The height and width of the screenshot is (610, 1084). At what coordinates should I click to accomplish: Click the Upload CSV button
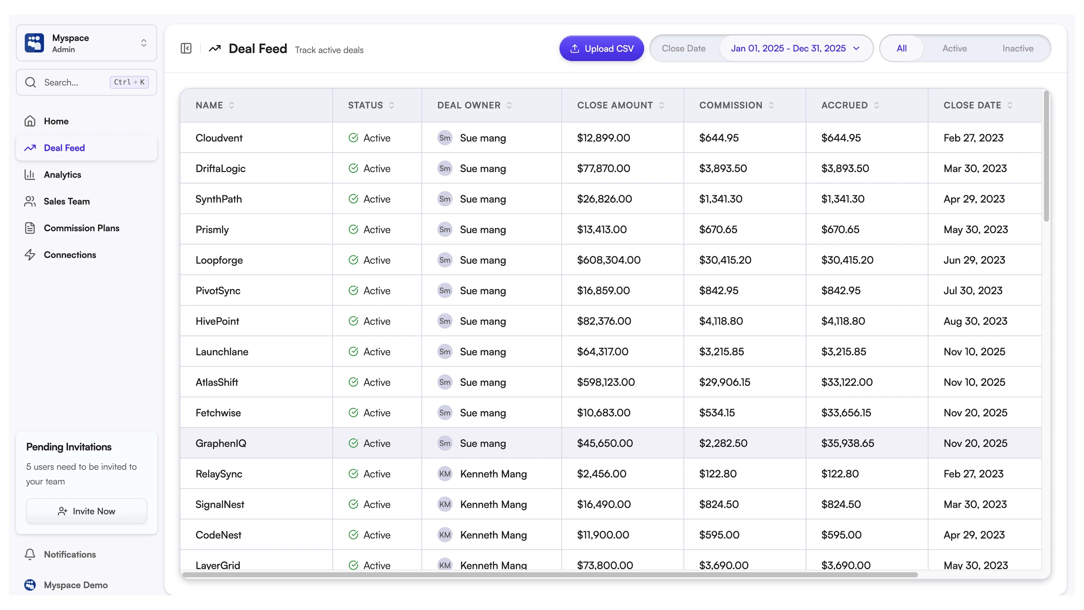tap(601, 48)
